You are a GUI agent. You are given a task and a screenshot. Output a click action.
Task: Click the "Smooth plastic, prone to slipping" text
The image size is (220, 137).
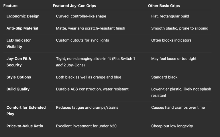(180, 28)
